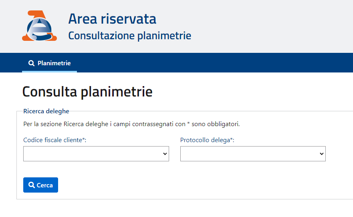
Task: Click the Consultazione planimetrie subtitle
Action: coord(130,36)
